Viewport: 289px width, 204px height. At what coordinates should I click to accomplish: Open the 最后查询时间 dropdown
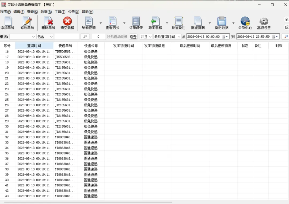click(x=167, y=37)
